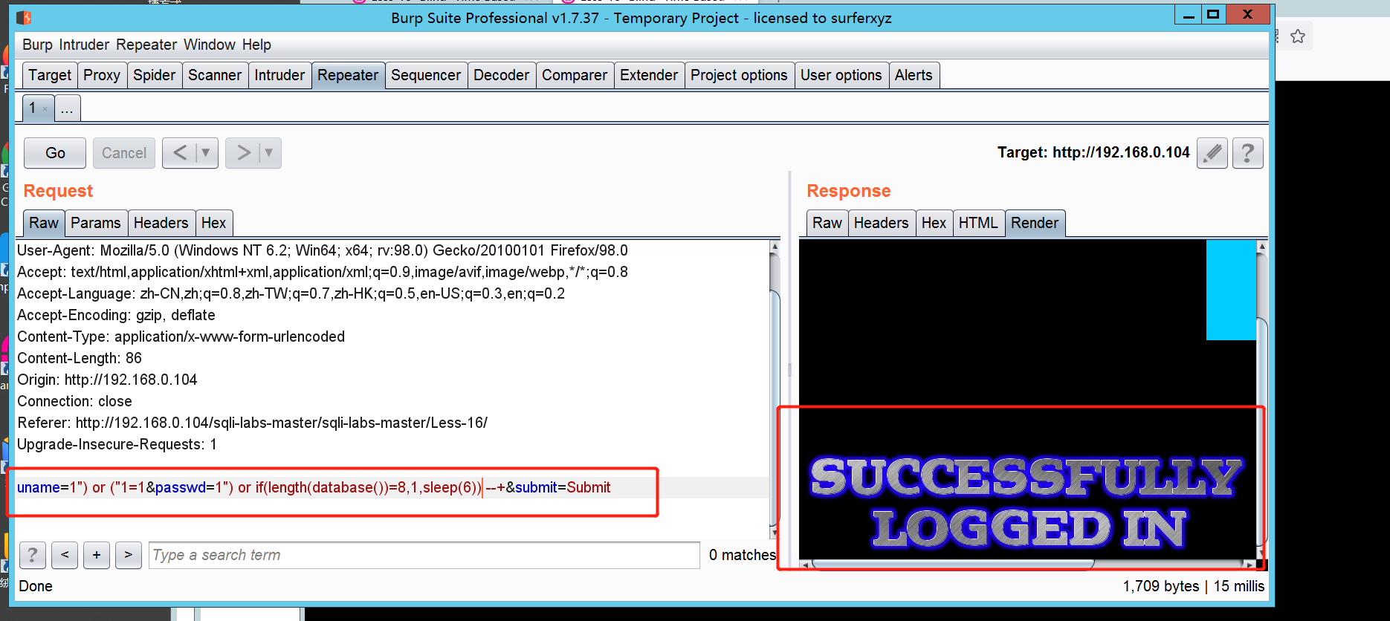Show the Request Params view

(x=96, y=223)
